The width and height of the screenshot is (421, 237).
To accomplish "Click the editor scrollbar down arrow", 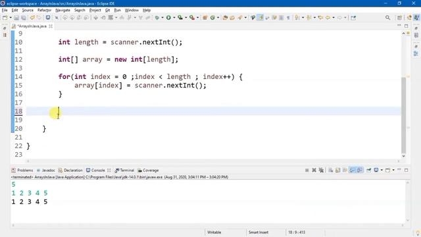I will click(x=403, y=156).
